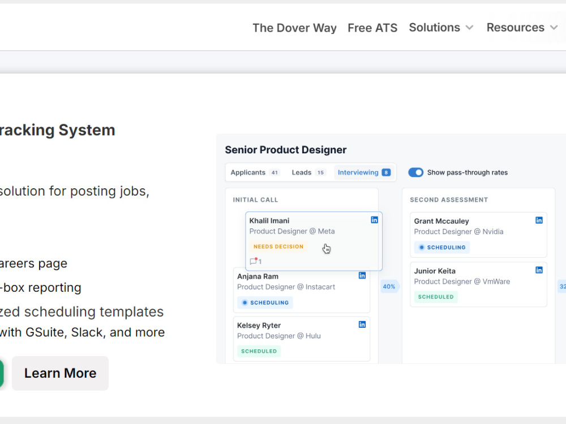Open LinkedIn icon on Junior Keita card
The image size is (566, 424).
click(539, 270)
